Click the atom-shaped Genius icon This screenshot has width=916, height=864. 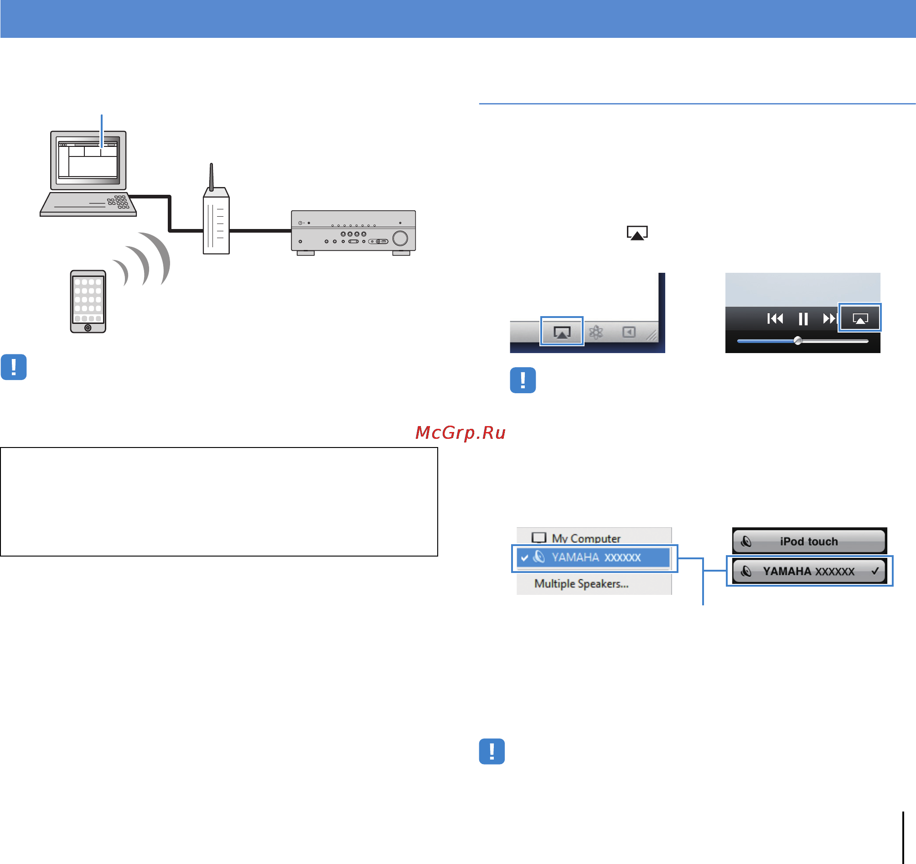[596, 332]
